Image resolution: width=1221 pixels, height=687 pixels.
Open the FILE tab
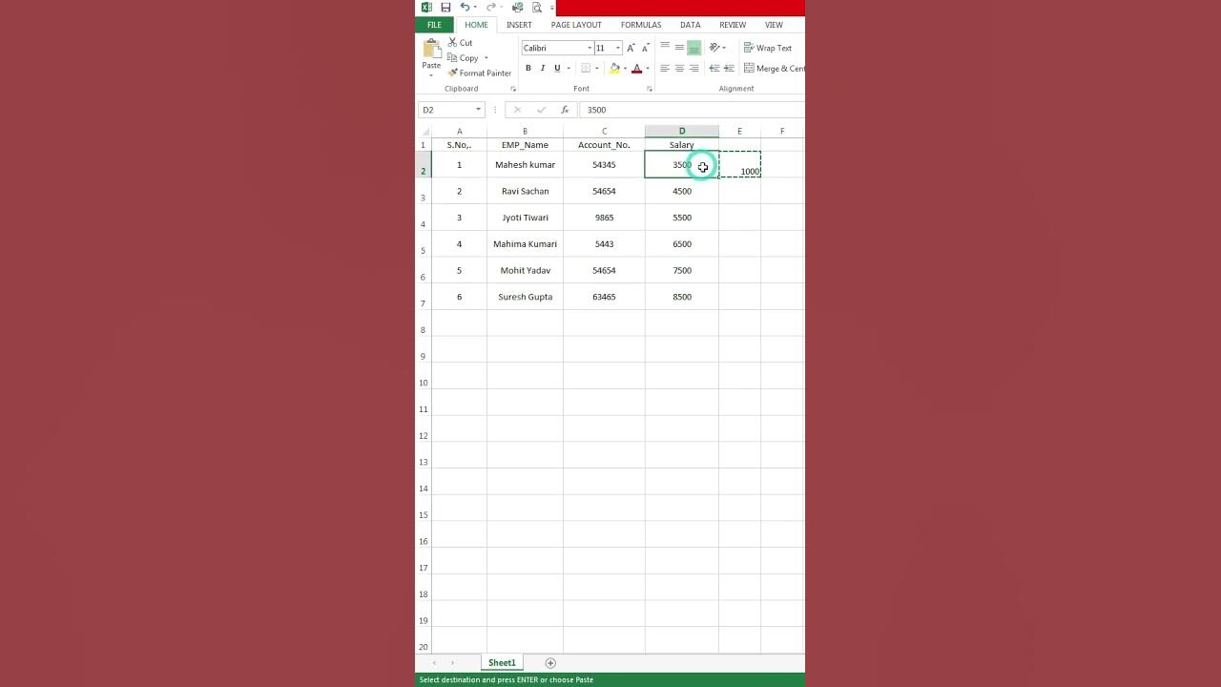click(x=434, y=25)
